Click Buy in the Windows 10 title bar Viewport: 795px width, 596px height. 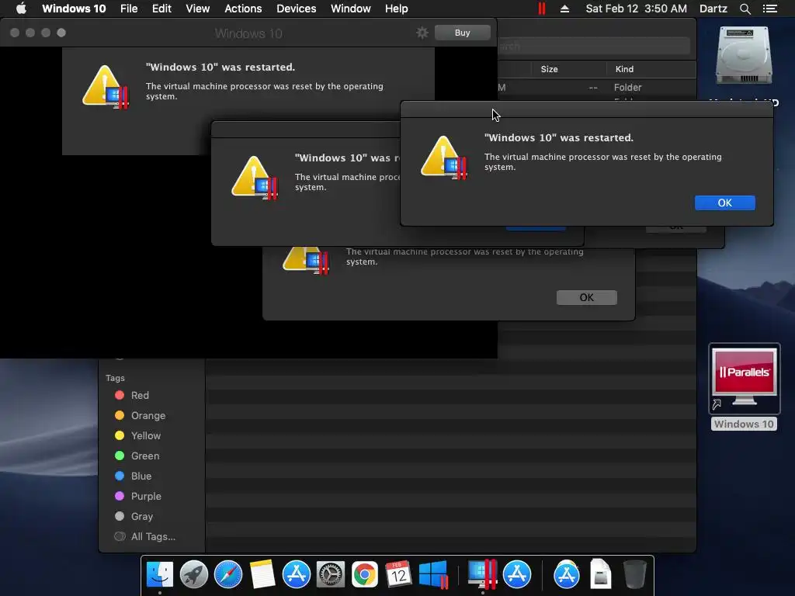463,33
